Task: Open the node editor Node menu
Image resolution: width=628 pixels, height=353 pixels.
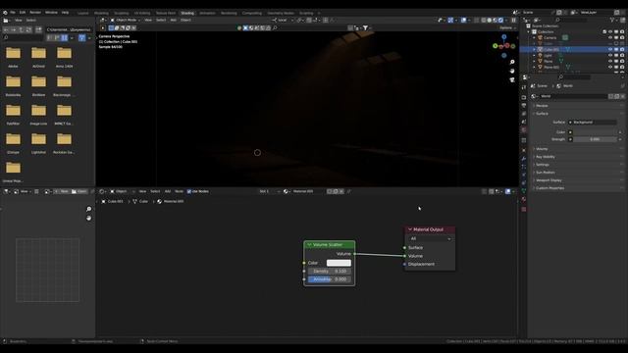Action: (x=179, y=191)
